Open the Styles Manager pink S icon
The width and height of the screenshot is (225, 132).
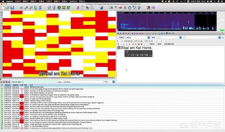(x=78, y=8)
